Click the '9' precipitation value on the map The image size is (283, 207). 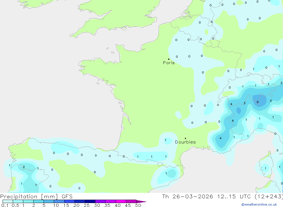coord(258,102)
